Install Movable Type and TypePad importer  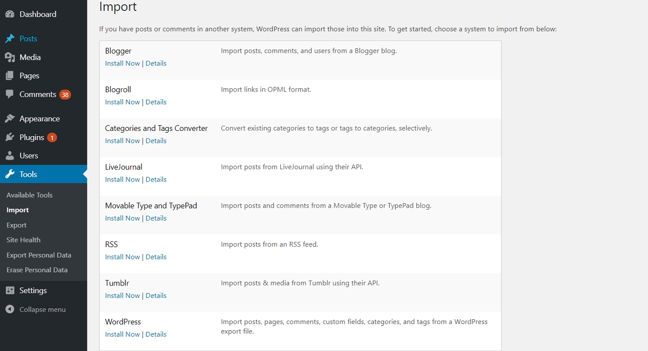click(122, 218)
